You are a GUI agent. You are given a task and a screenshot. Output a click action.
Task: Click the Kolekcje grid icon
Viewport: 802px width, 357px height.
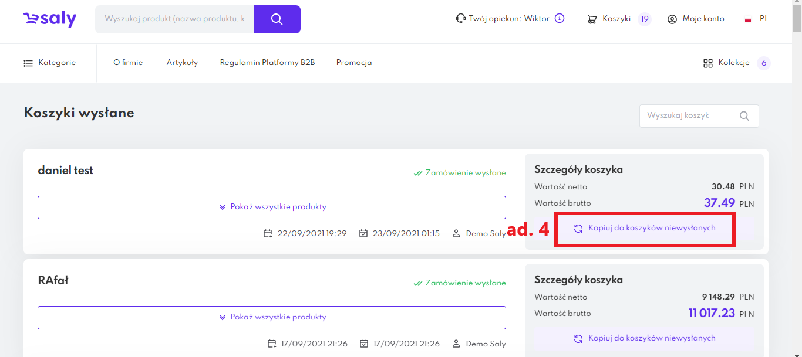[707, 63]
